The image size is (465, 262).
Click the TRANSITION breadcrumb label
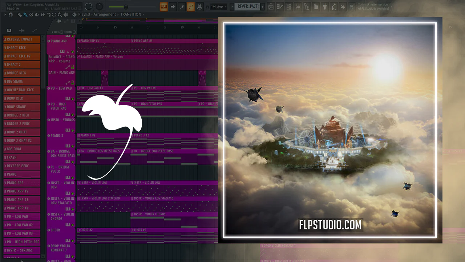(131, 15)
